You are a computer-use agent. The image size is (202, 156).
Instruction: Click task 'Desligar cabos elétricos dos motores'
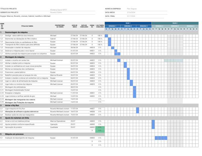(19, 36)
